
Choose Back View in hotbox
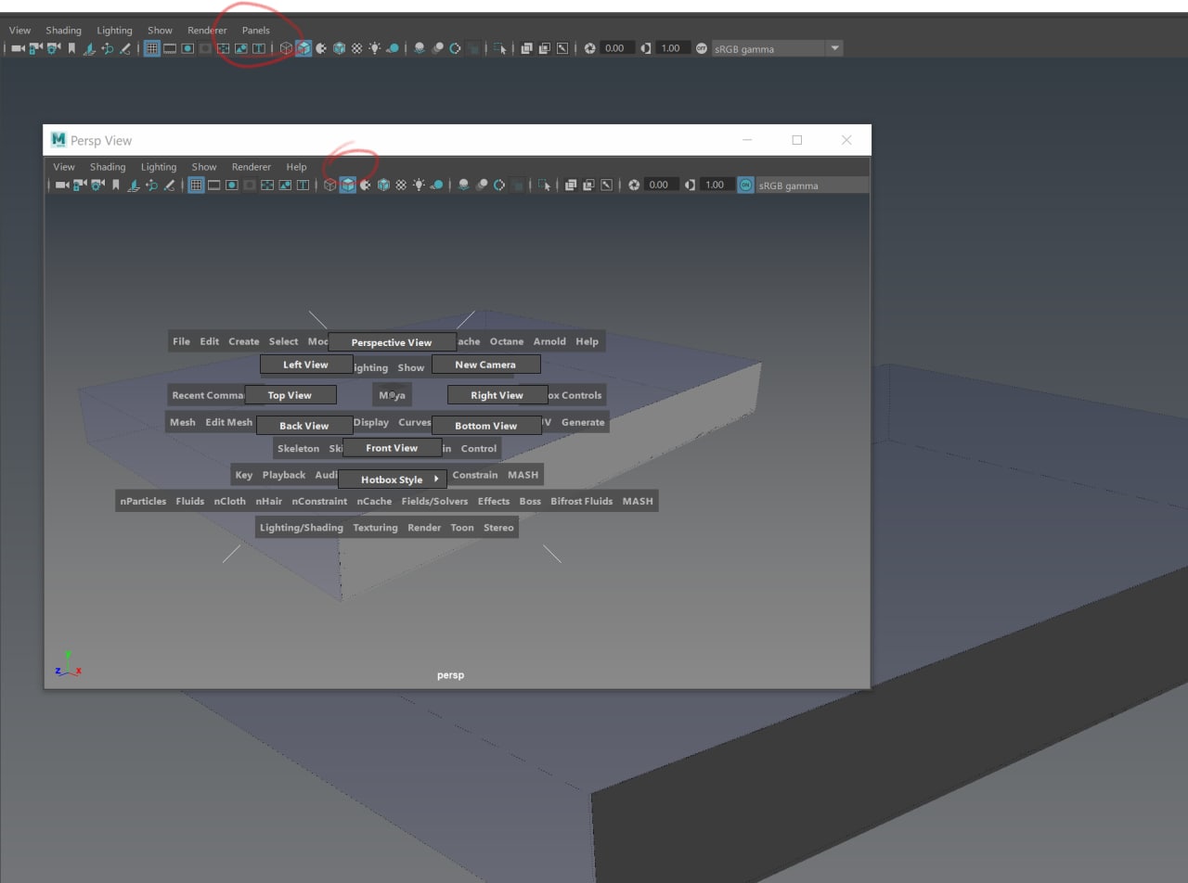[x=304, y=426]
